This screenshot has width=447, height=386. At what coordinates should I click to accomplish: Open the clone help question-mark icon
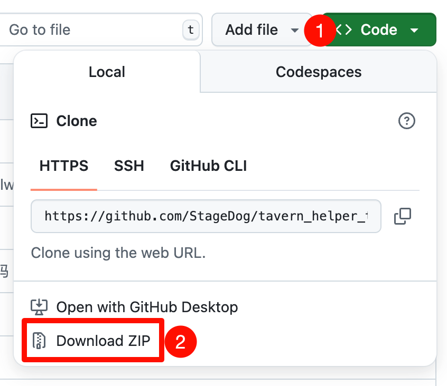tap(406, 121)
